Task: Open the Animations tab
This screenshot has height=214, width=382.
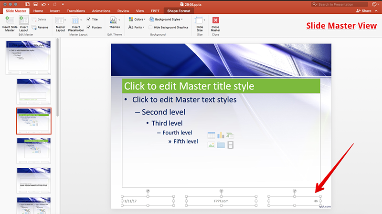Action: 101,10
